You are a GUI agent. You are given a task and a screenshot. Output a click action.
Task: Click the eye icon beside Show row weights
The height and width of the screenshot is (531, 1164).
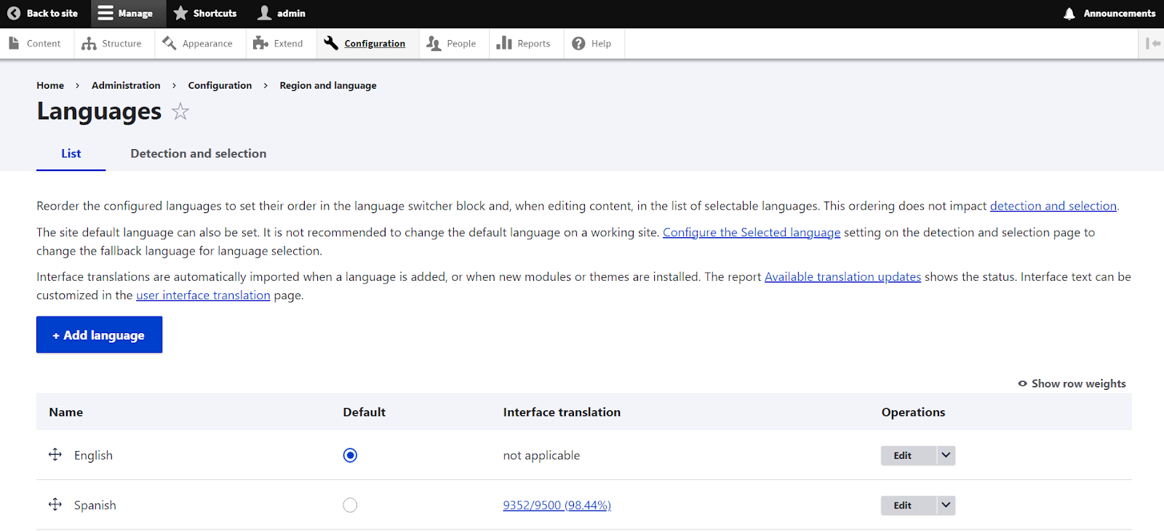pyautogui.click(x=1022, y=383)
